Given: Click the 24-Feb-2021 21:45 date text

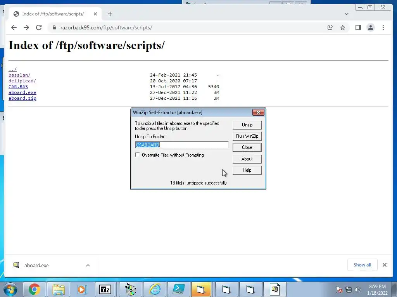Looking at the screenshot, I should [x=173, y=75].
